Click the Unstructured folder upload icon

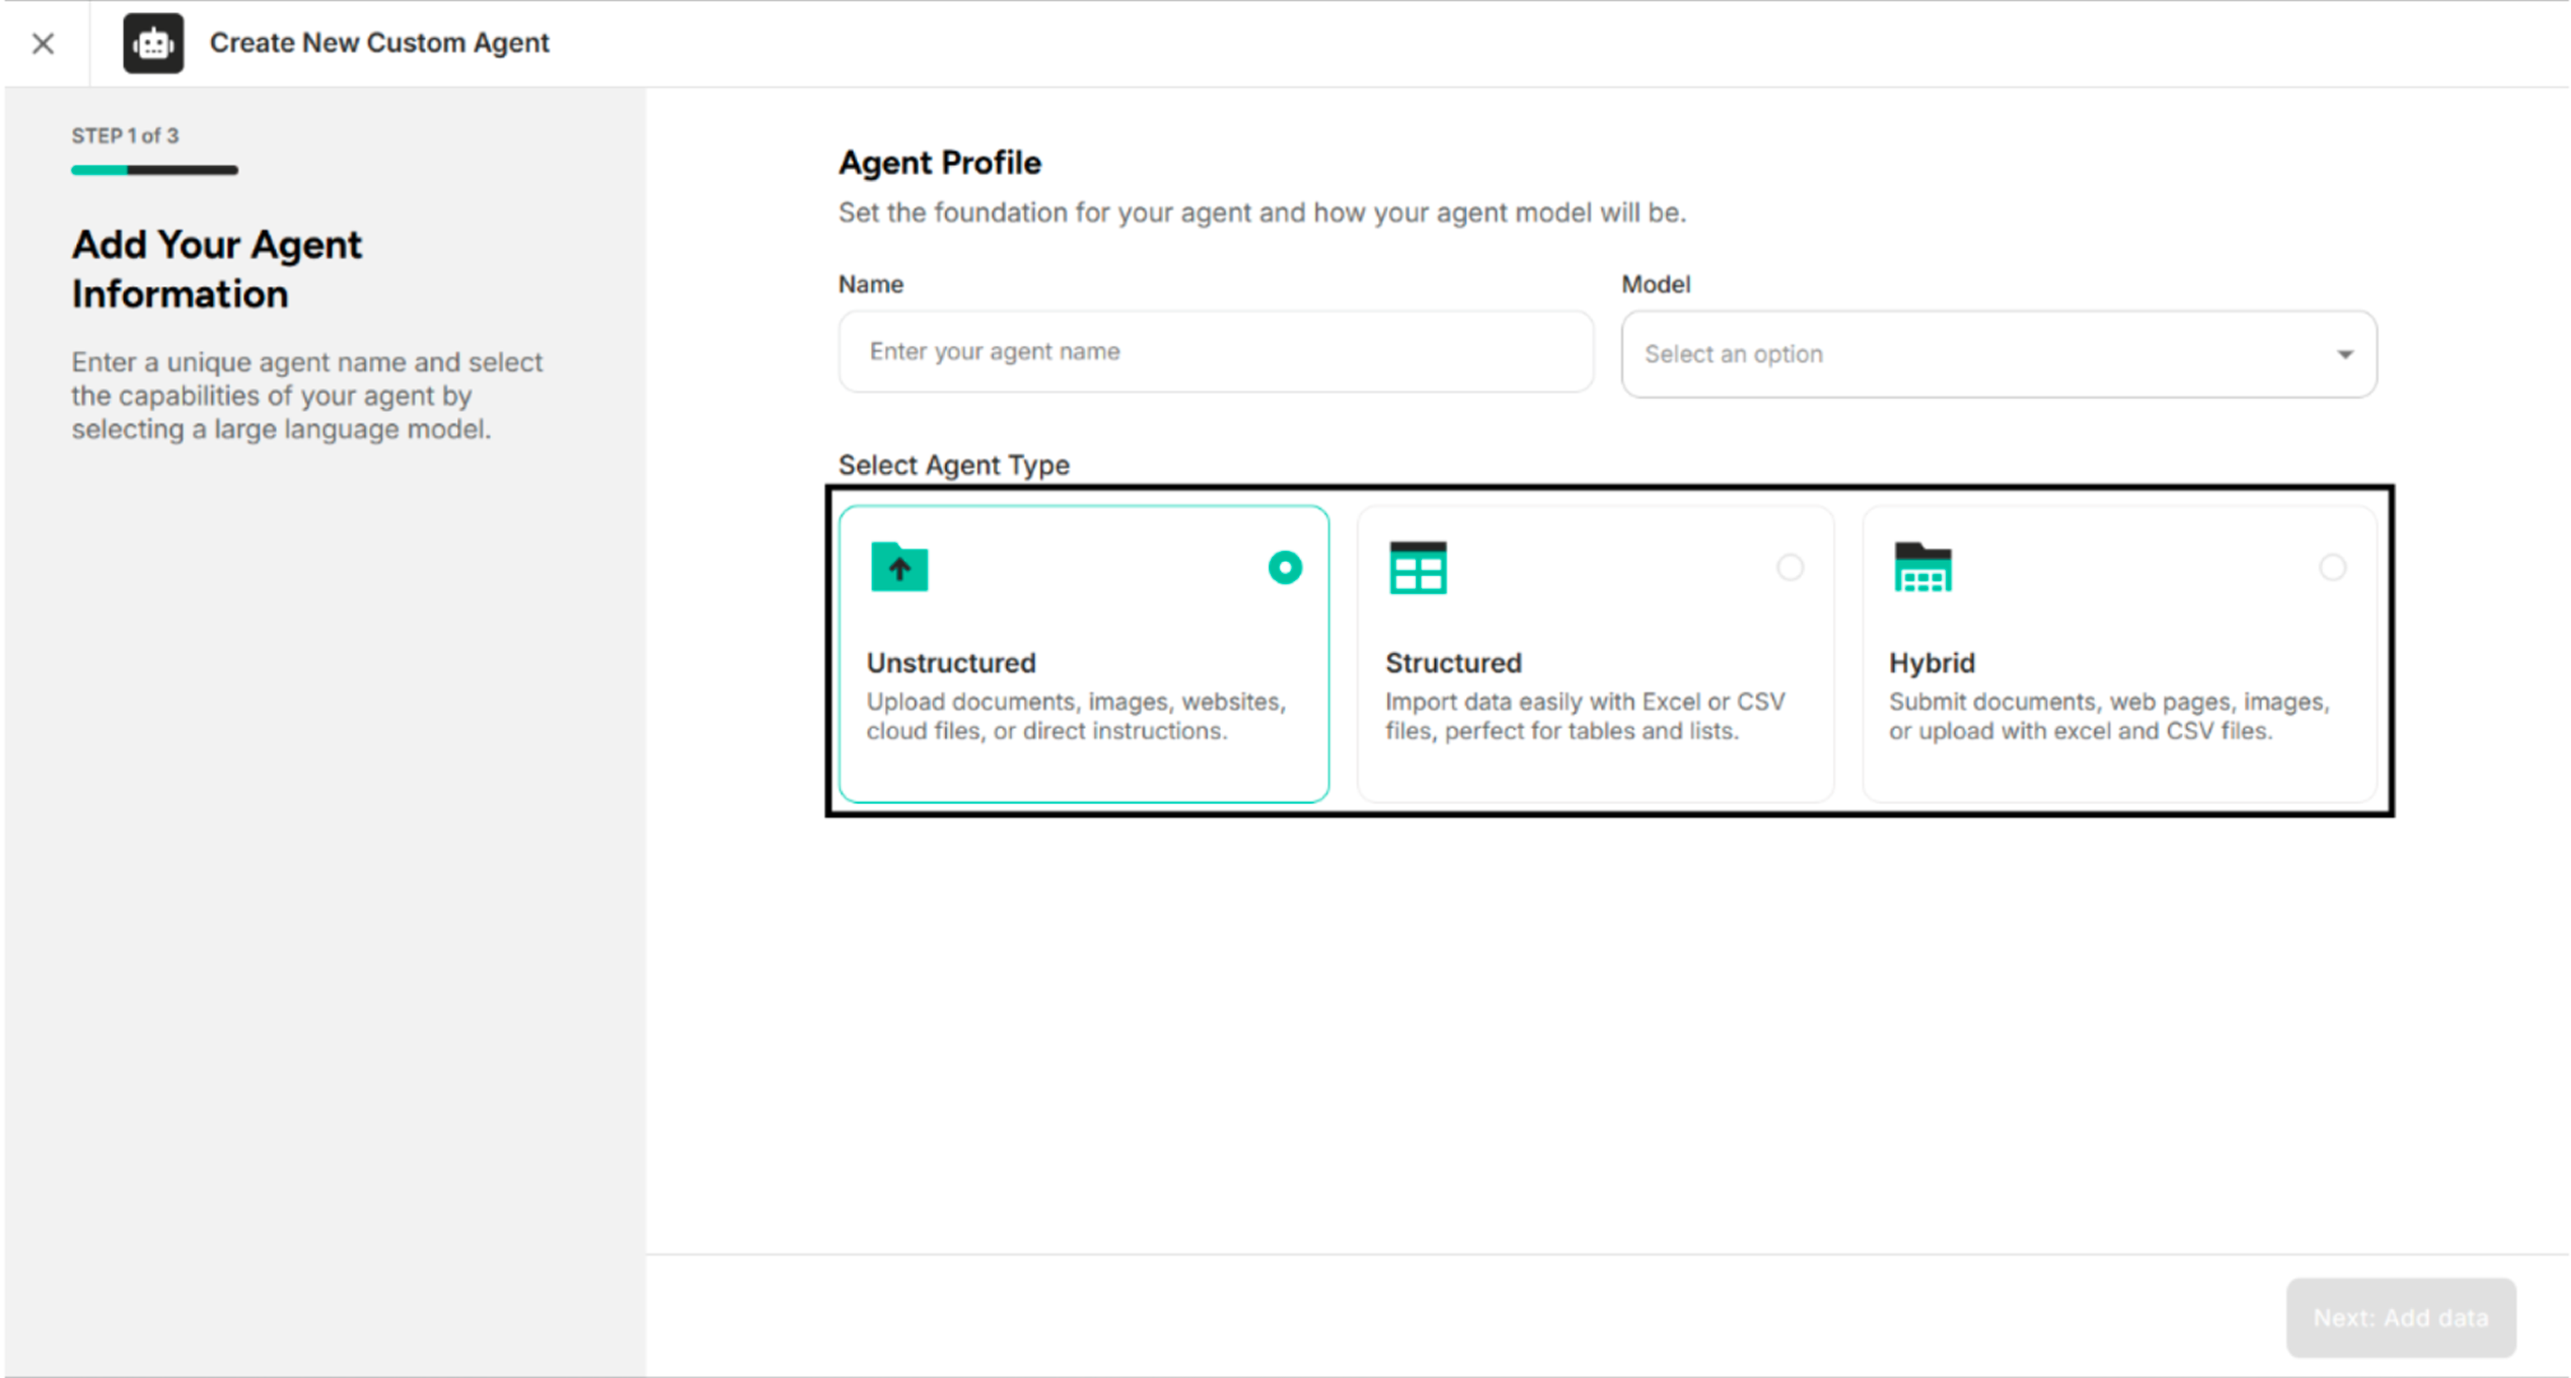point(899,567)
